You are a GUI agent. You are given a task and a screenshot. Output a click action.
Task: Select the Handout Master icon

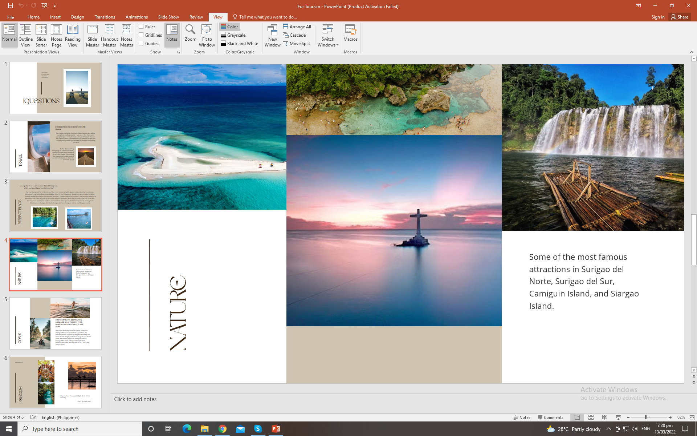109,35
